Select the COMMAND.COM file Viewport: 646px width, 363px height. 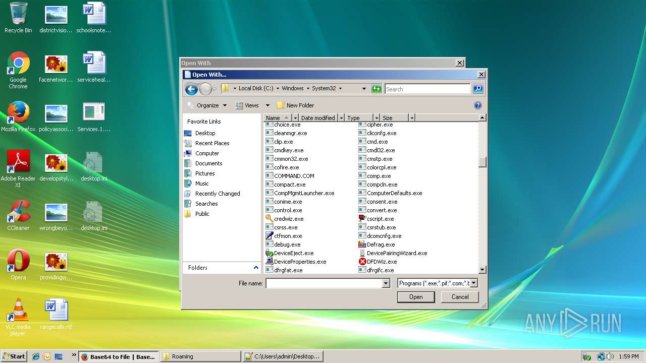point(290,176)
